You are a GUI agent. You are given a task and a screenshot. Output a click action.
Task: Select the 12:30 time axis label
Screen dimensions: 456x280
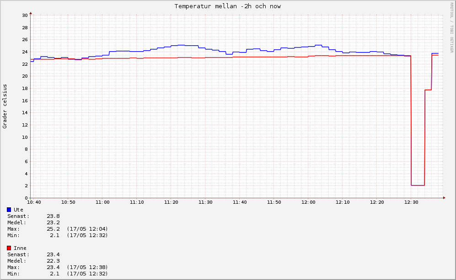click(411, 202)
